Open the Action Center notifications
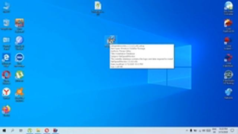 click(232, 131)
